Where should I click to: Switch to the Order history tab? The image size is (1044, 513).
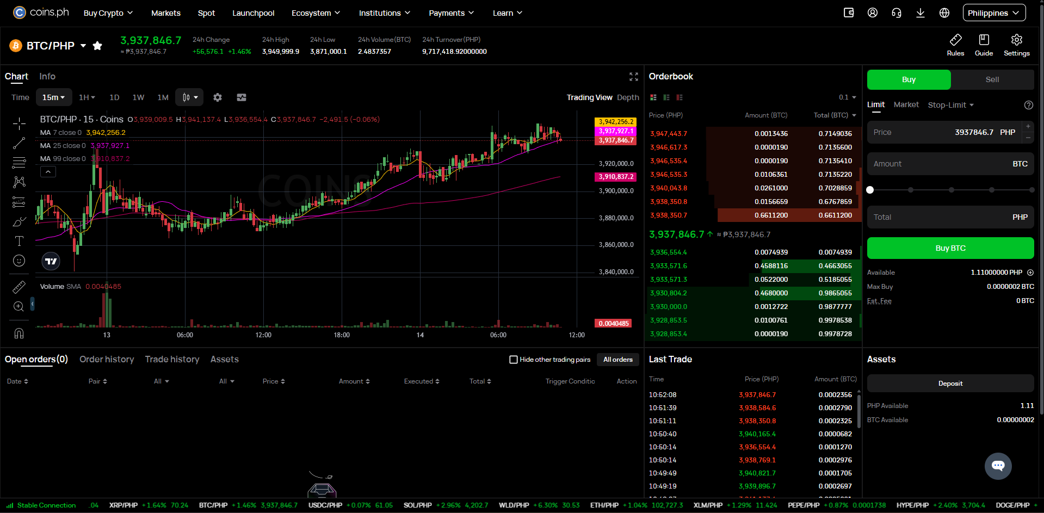point(107,360)
